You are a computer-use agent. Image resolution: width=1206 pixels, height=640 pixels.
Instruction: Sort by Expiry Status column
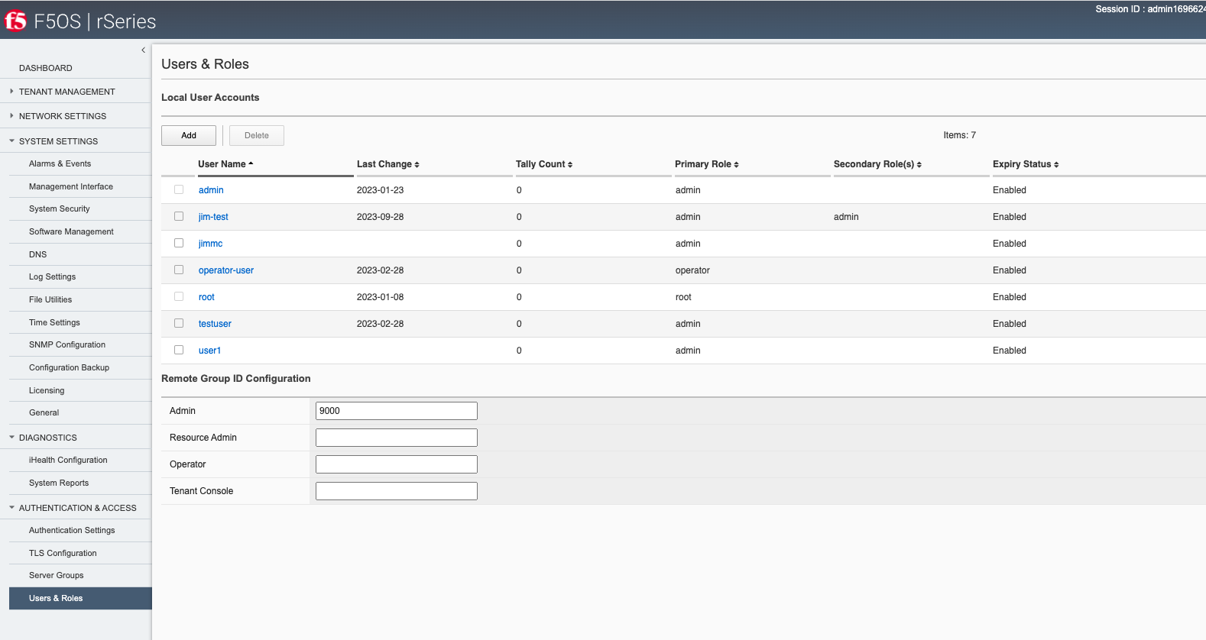(x=1026, y=164)
